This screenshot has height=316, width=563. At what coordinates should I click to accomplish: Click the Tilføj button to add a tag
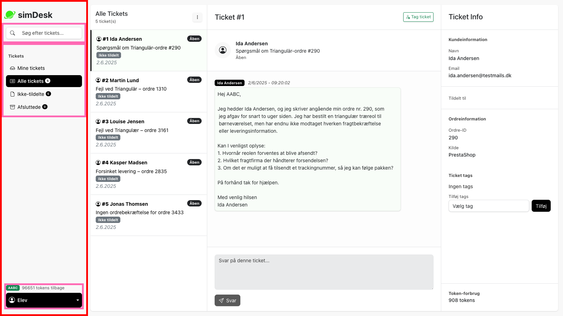541,206
